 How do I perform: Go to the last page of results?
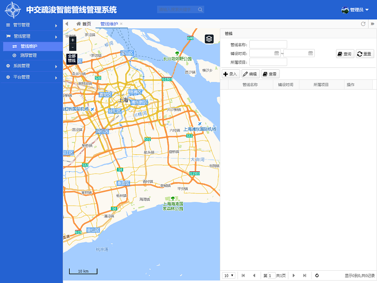(304, 275)
